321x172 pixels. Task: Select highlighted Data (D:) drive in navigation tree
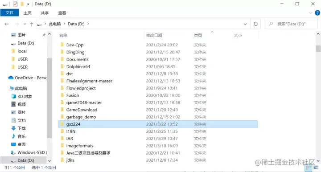point(25,160)
